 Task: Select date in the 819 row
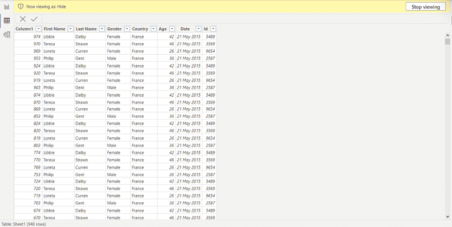point(188,138)
